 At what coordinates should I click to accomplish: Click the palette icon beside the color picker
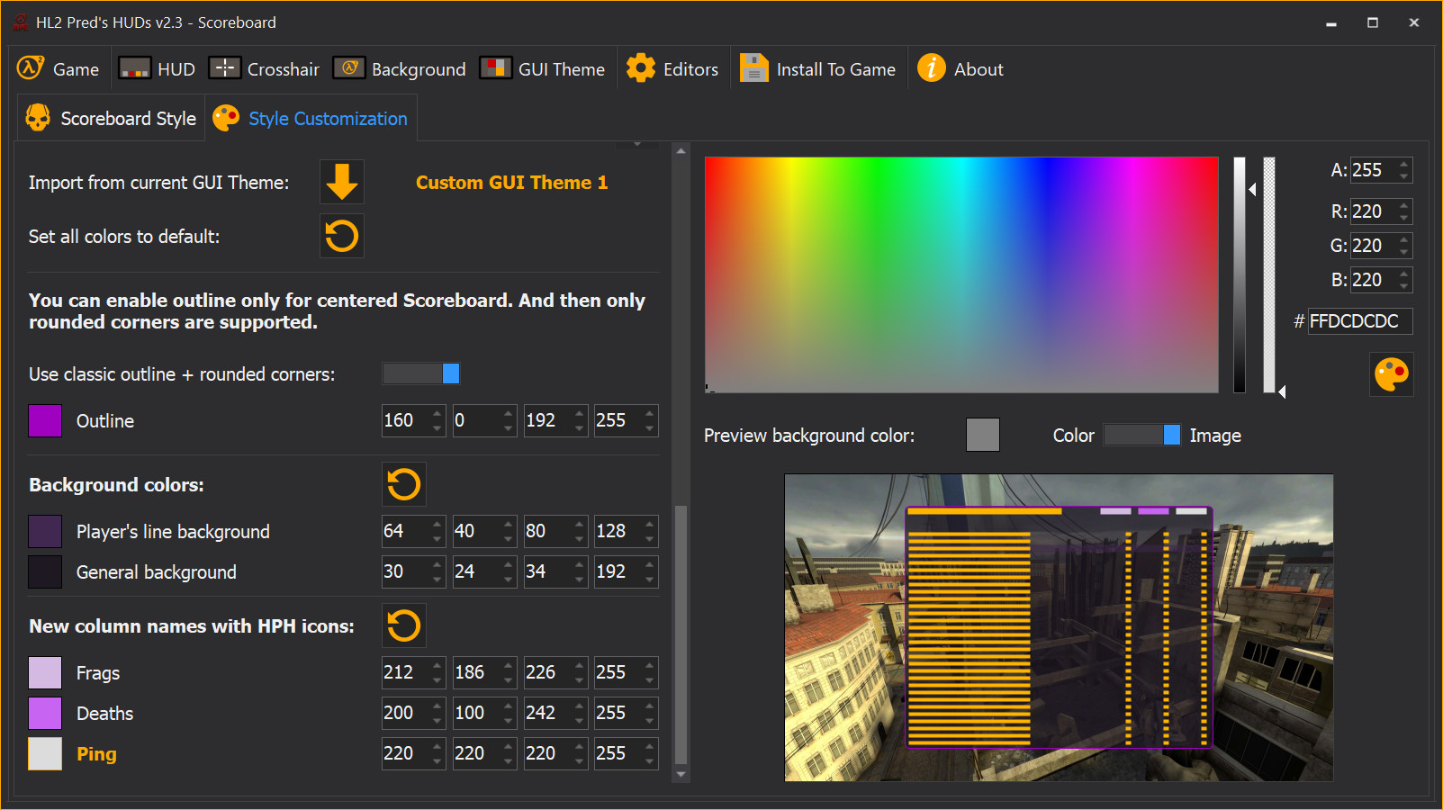pos(1391,374)
